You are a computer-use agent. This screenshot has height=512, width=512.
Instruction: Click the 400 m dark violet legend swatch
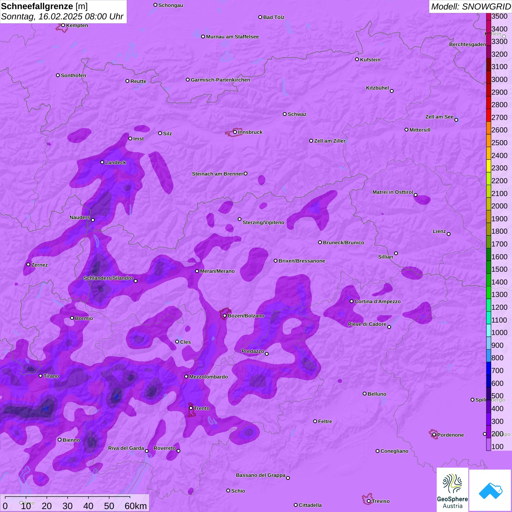489,406
